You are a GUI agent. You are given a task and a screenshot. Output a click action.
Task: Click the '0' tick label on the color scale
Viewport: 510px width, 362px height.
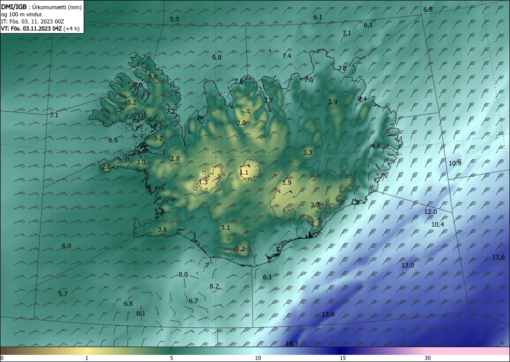(2, 358)
